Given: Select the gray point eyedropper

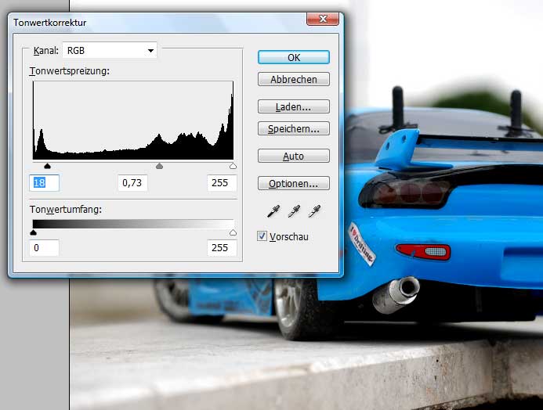Looking at the screenshot, I should click(x=295, y=211).
